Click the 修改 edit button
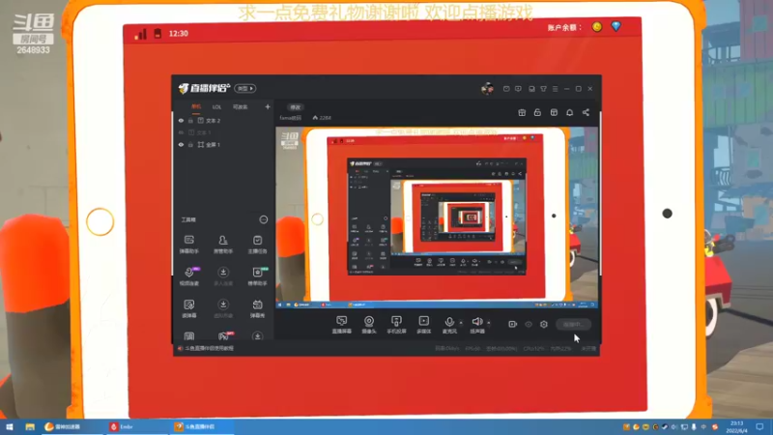 (x=296, y=107)
